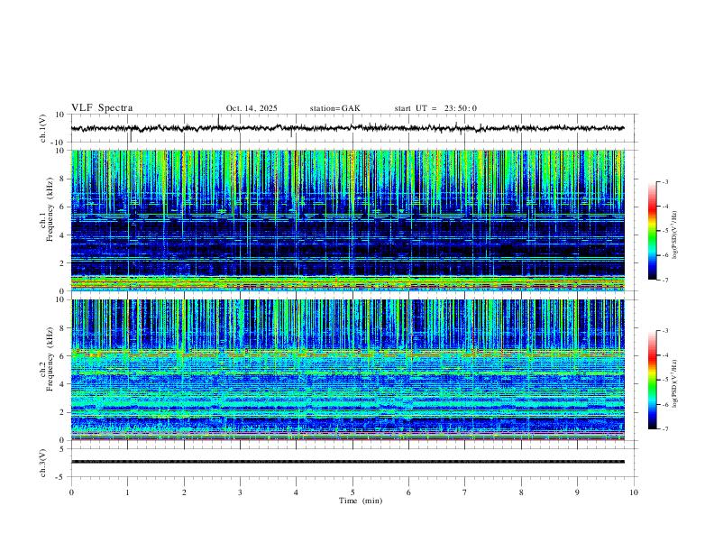This screenshot has height=552, width=714.
Task: Click the time axis tick label '5'
Action: point(352,492)
